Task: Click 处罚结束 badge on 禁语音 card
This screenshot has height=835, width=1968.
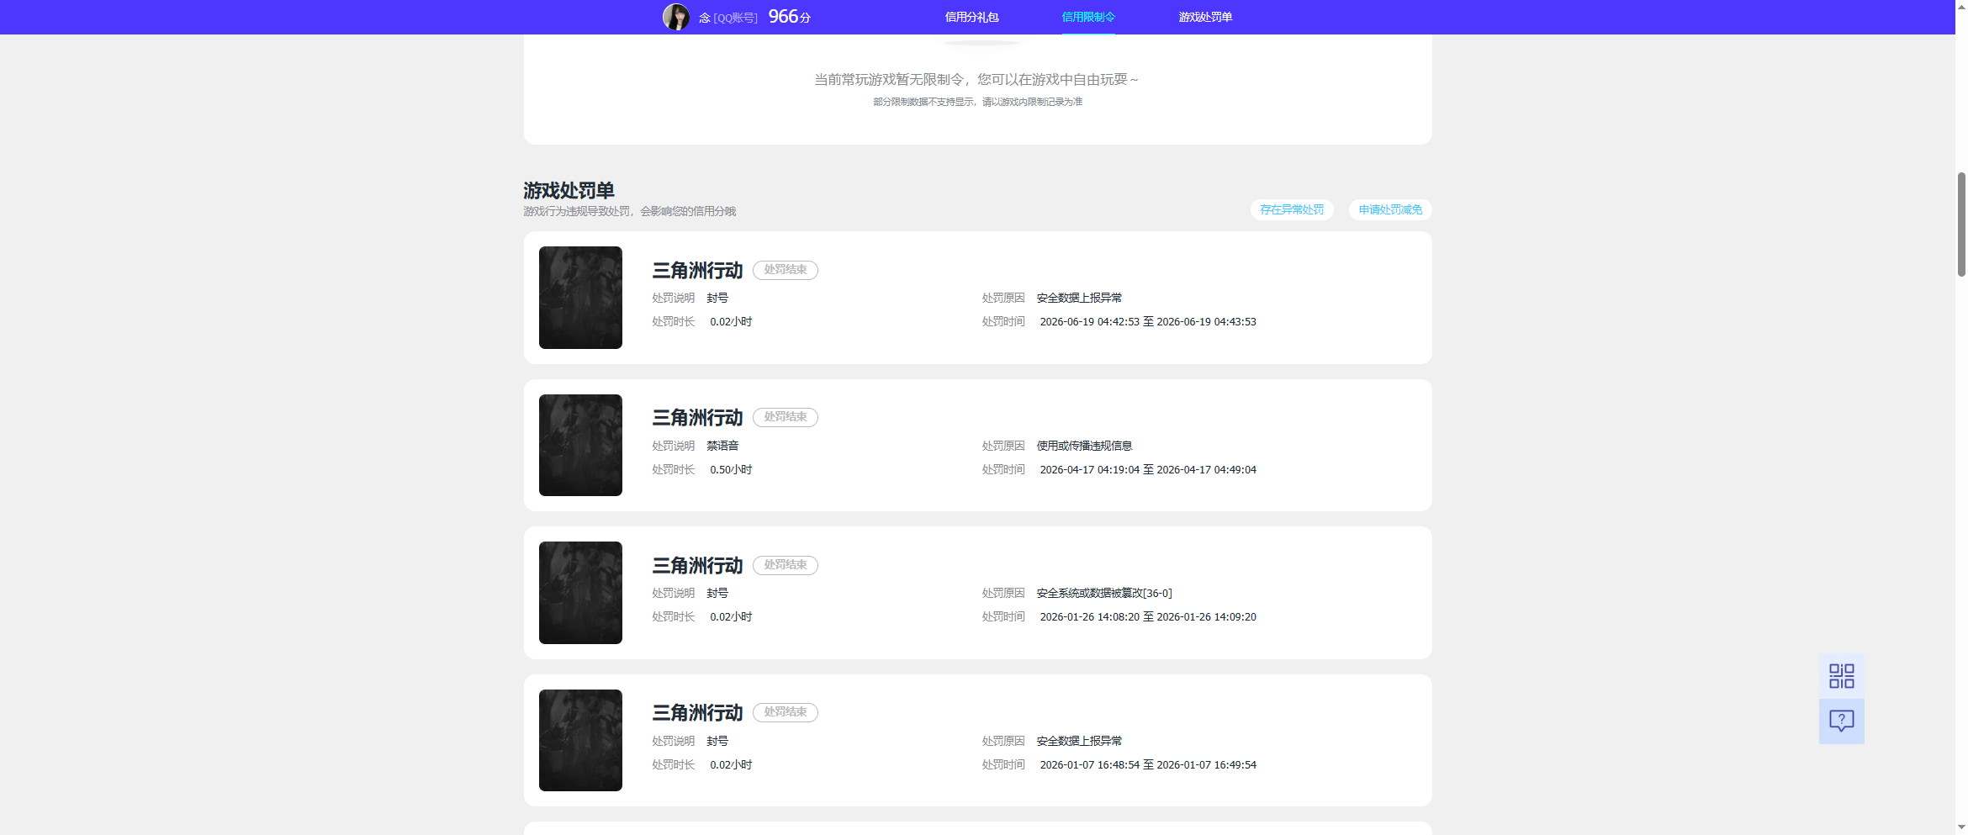Action: click(x=786, y=417)
